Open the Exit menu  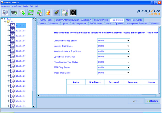[x=32, y=6]
